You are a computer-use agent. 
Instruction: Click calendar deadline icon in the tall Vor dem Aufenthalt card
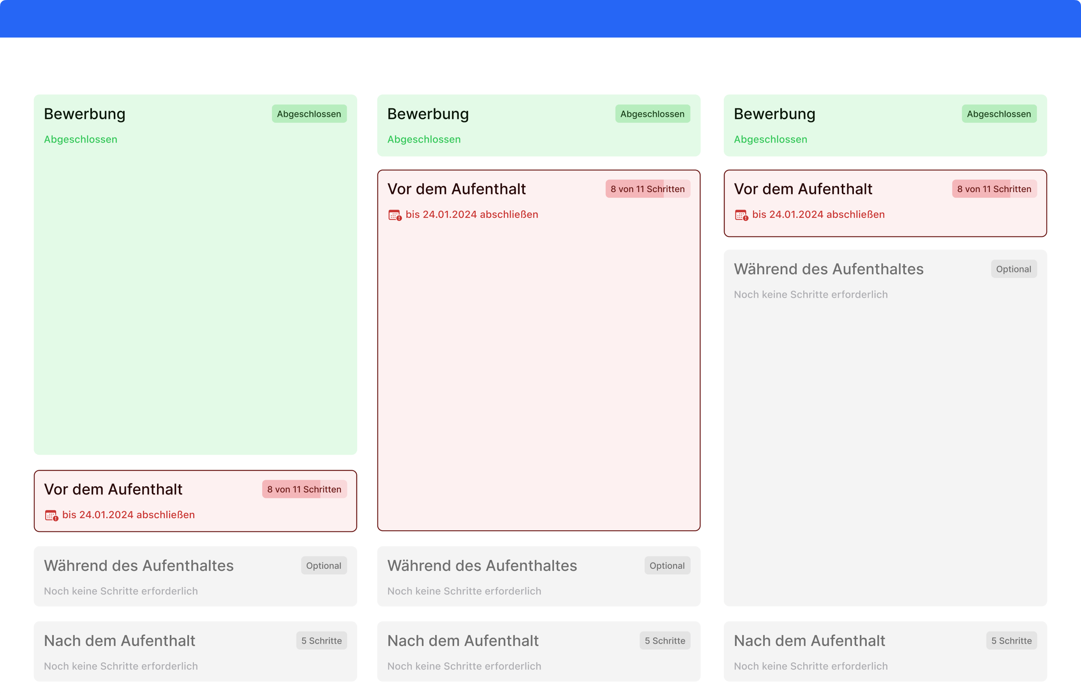394,215
